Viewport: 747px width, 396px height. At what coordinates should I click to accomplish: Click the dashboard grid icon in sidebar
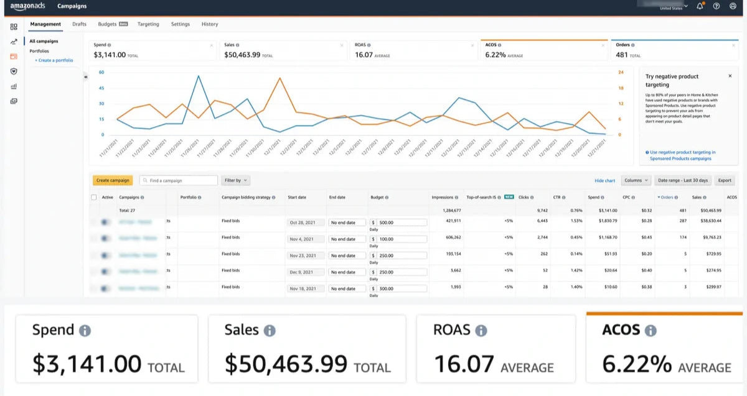coord(14,27)
